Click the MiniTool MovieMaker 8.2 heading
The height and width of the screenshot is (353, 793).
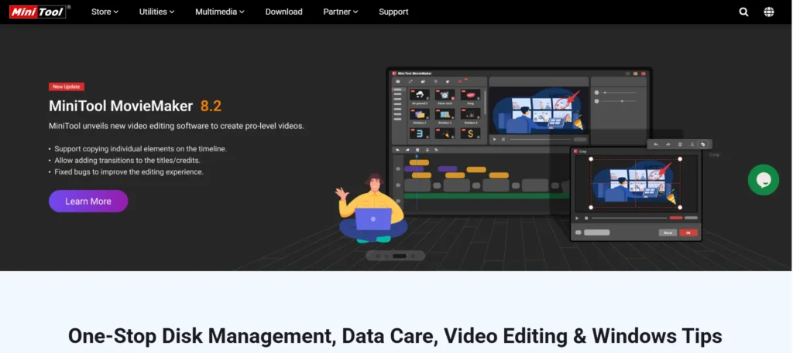tap(135, 106)
